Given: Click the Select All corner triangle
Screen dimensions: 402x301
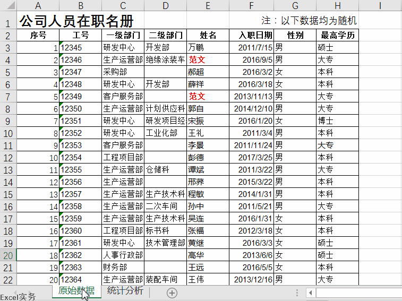Looking at the screenshot, I should coord(11,5).
